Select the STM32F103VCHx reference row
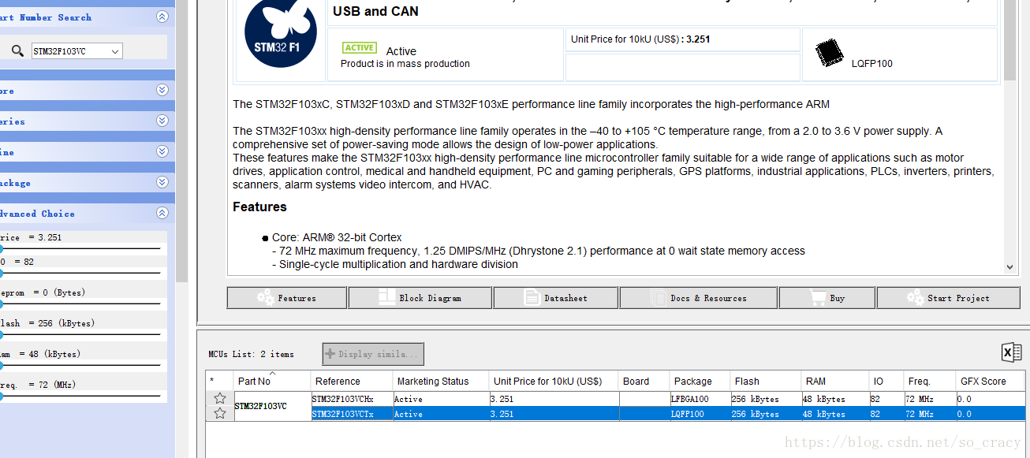This screenshot has width=1030, height=458. coord(352,399)
